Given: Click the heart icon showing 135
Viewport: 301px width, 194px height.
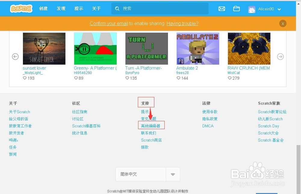Looking at the screenshot, I should click(127, 78).
